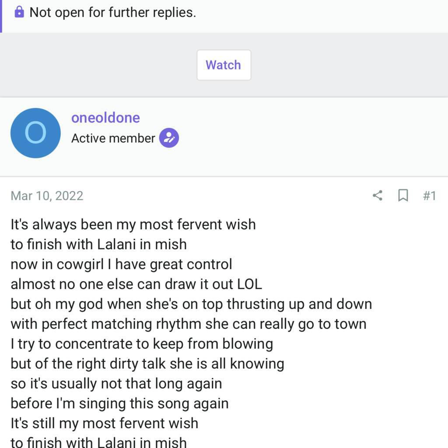The width and height of the screenshot is (448, 448).
Task: Click the line 'so it's usually not that long again'
Action: point(116,384)
